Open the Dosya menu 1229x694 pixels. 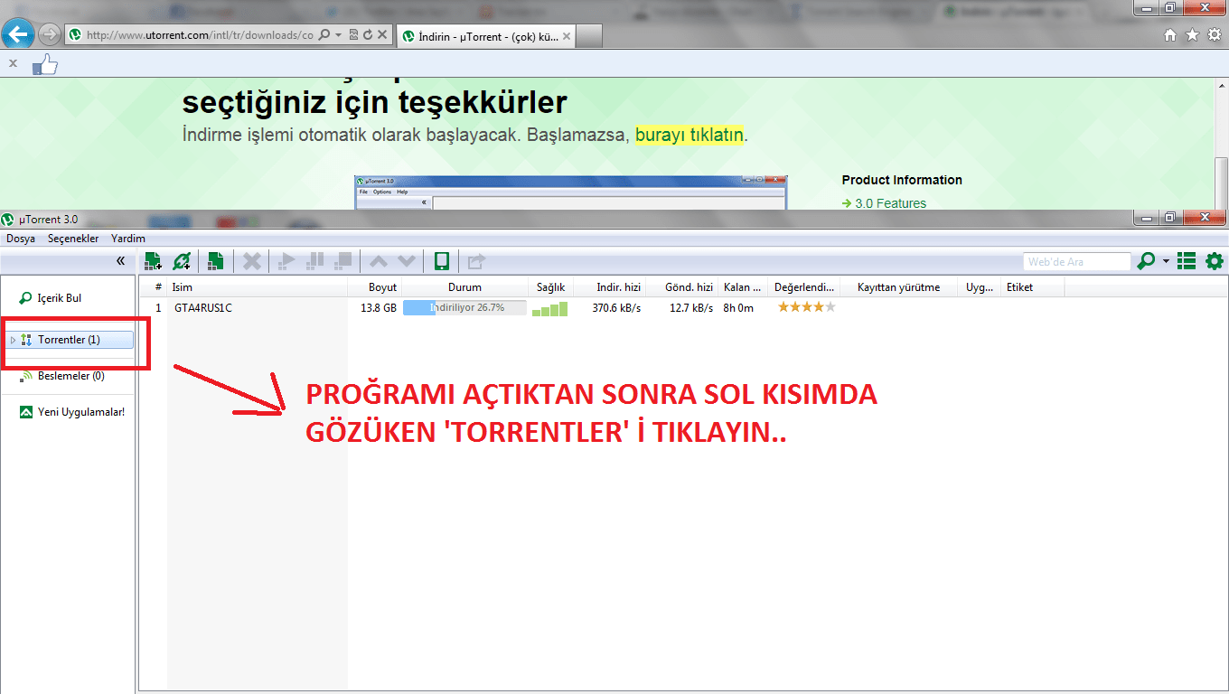(x=21, y=239)
